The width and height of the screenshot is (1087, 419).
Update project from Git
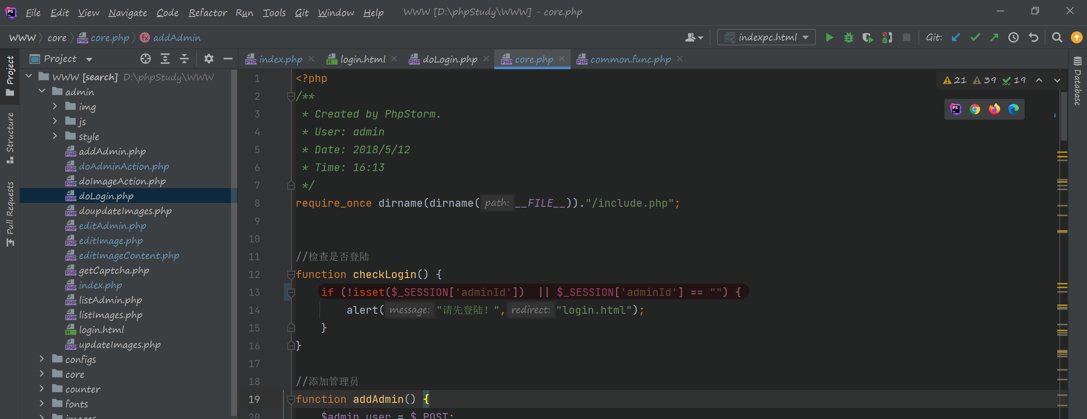956,37
